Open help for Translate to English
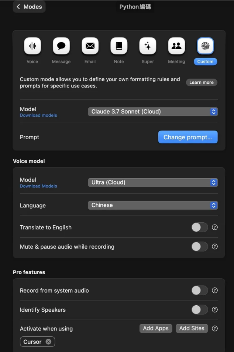The width and height of the screenshot is (234, 352). coord(215,228)
